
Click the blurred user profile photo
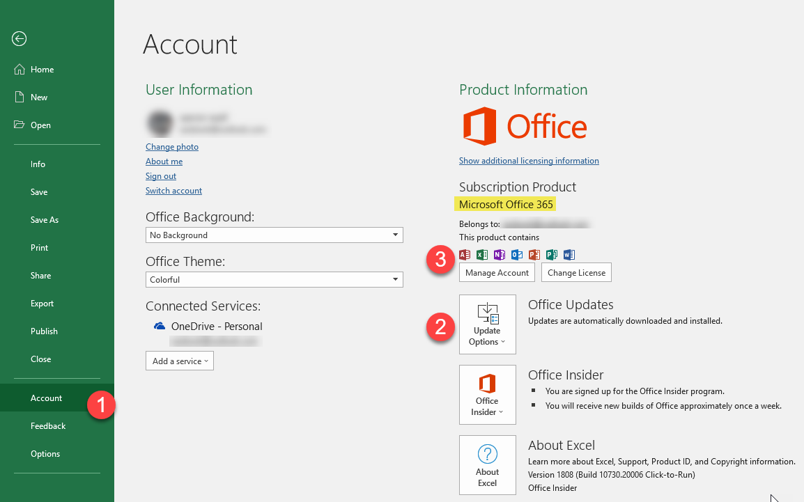click(160, 123)
